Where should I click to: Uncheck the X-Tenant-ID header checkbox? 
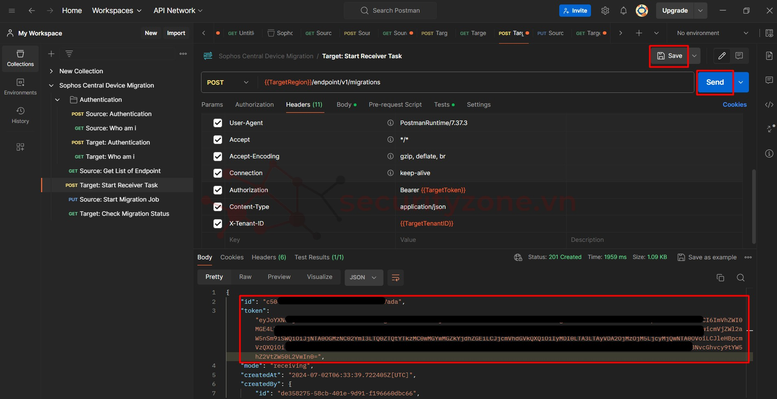tap(218, 224)
